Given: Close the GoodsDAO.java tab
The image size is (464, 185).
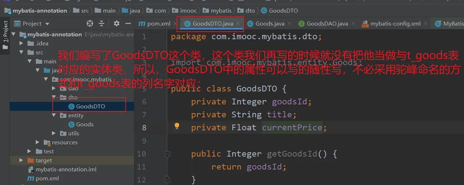Looking at the screenshot, I should click(x=353, y=24).
